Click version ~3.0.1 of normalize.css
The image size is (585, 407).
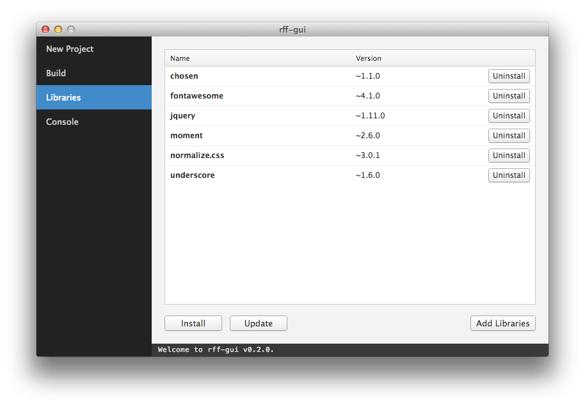[368, 156]
